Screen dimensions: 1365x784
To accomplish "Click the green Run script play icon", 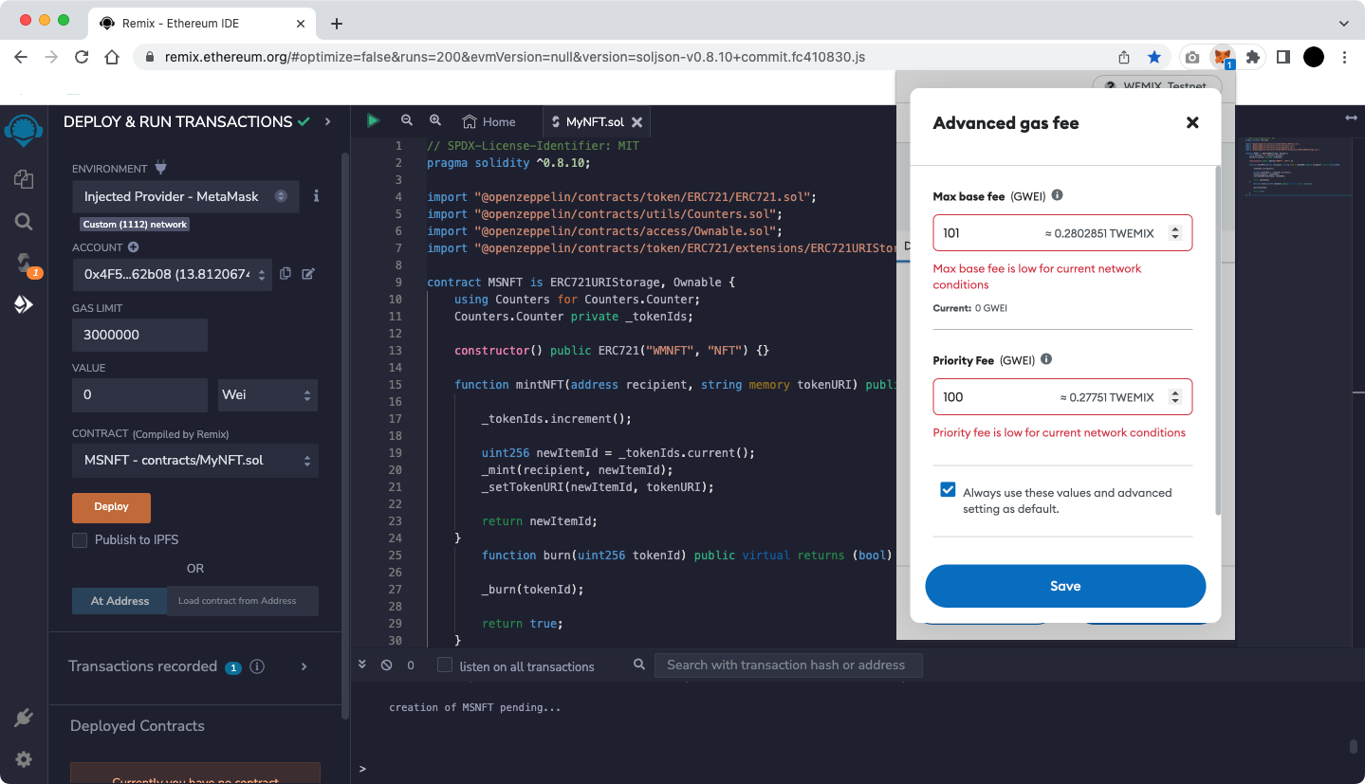I will pos(373,120).
